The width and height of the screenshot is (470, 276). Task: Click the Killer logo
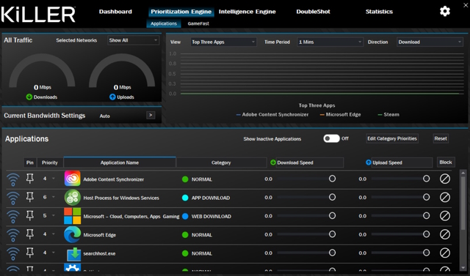(x=38, y=15)
